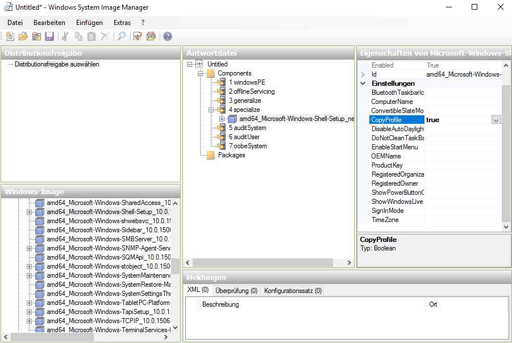Click the Beschreibung column header
The height and width of the screenshot is (343, 512).
tap(312, 304)
